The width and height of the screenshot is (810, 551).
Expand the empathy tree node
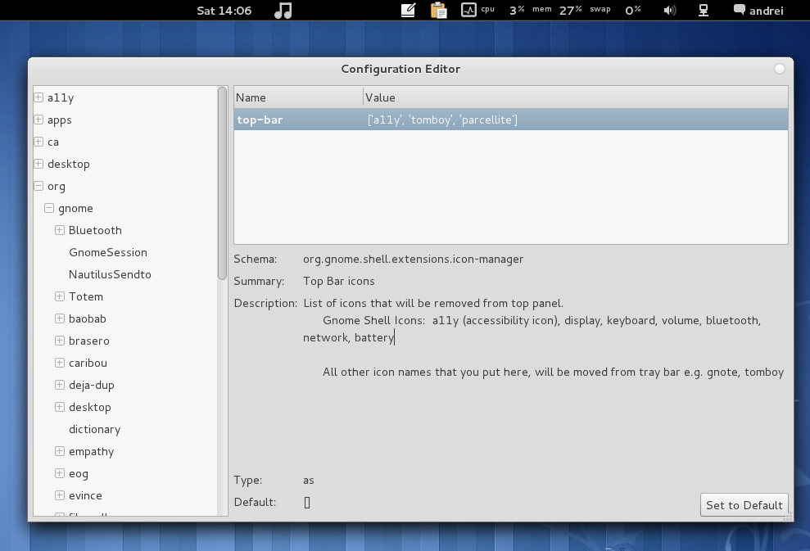click(x=59, y=451)
